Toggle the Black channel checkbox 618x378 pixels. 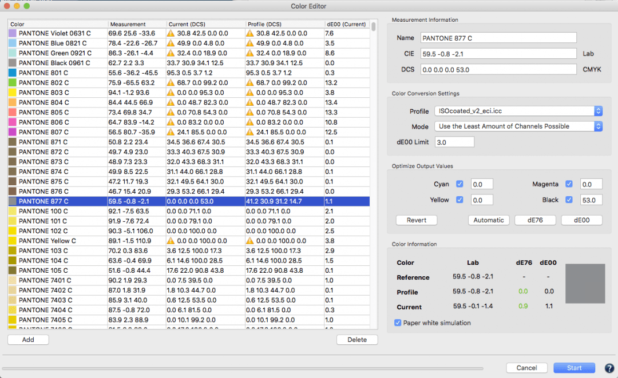pyautogui.click(x=569, y=200)
